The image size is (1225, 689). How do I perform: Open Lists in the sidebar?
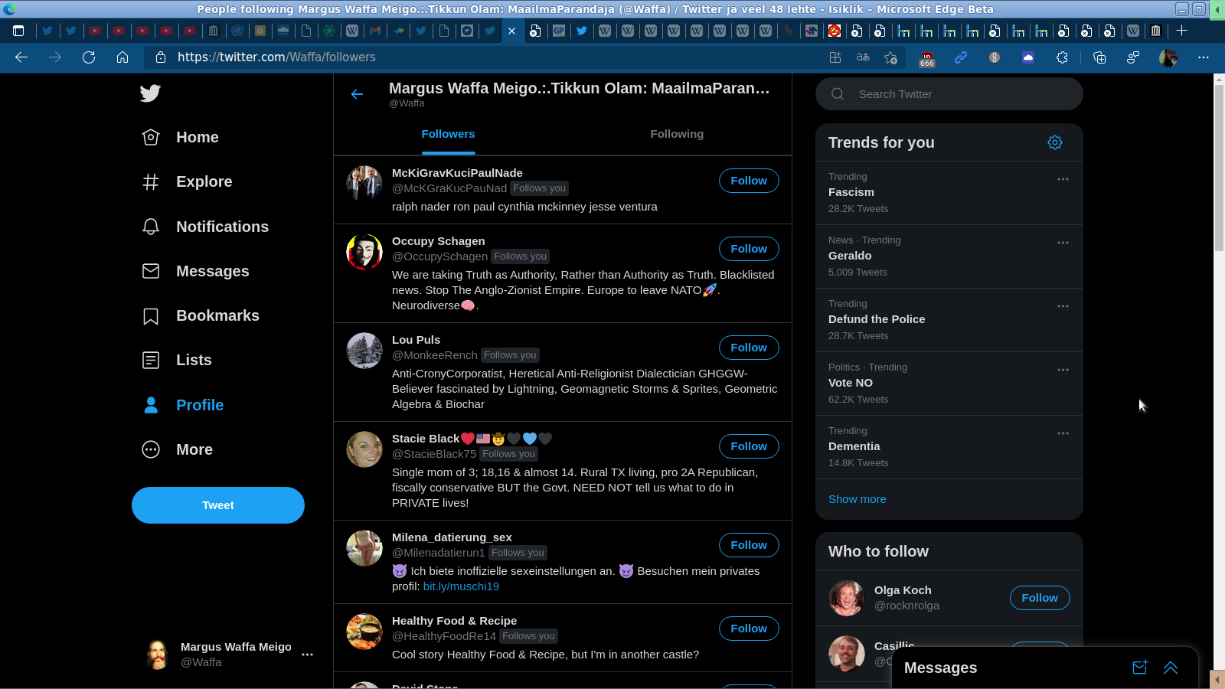coord(177,361)
